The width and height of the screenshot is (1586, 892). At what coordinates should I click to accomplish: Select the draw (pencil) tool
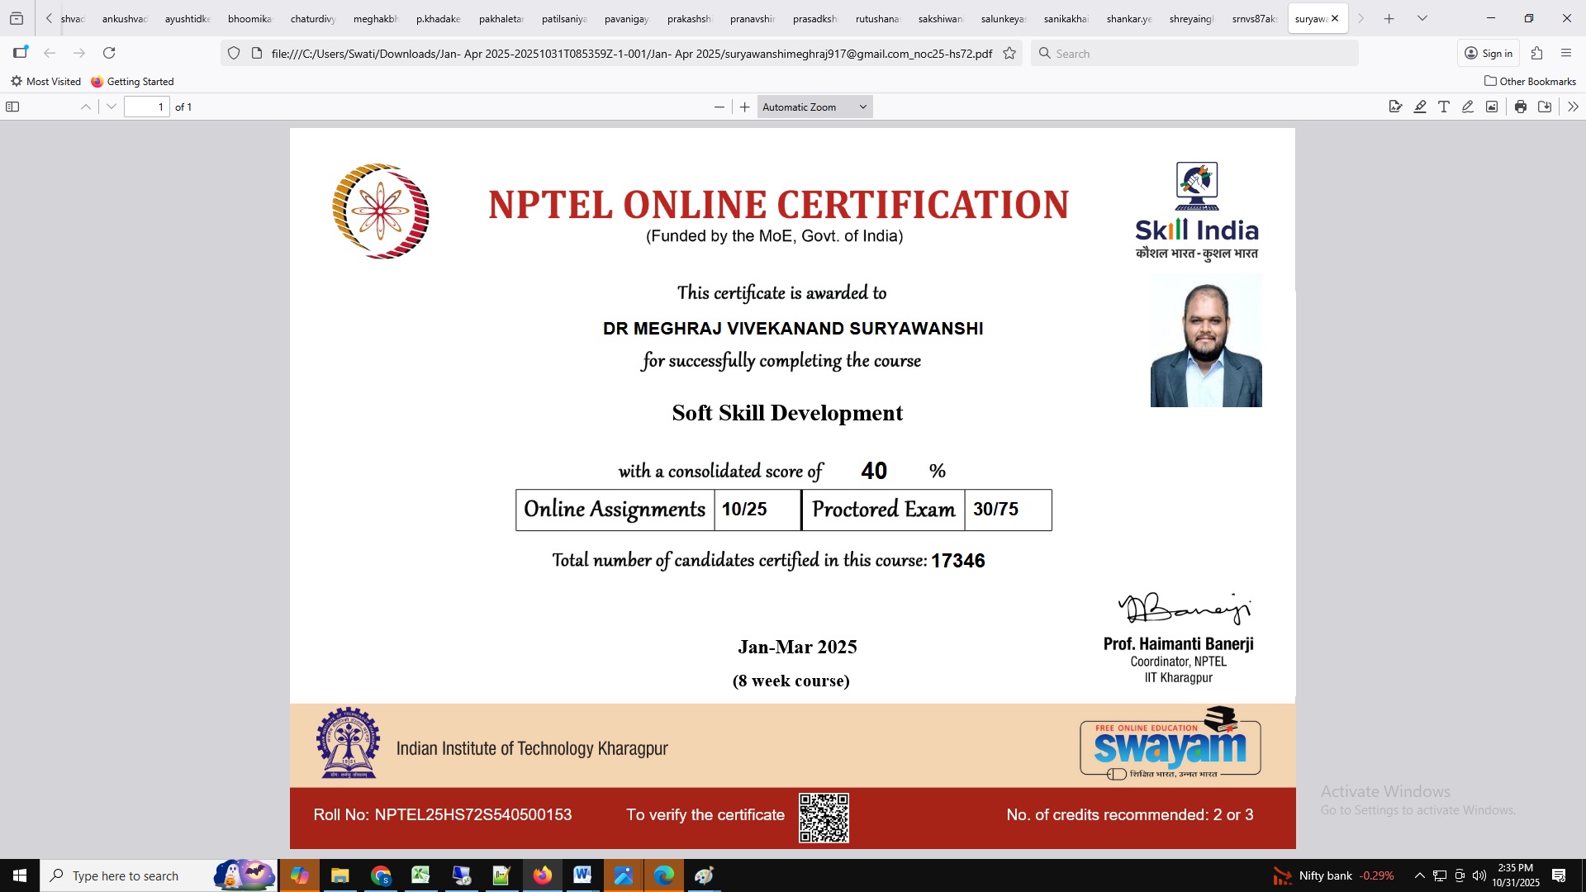pos(1468,107)
